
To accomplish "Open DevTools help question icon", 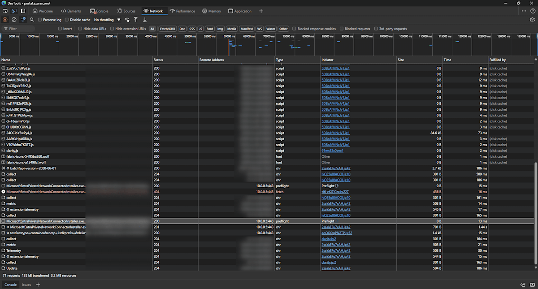I will 532,11.
